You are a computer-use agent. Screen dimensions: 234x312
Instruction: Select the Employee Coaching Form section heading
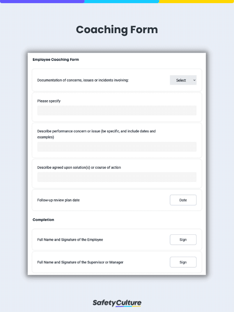point(56,60)
